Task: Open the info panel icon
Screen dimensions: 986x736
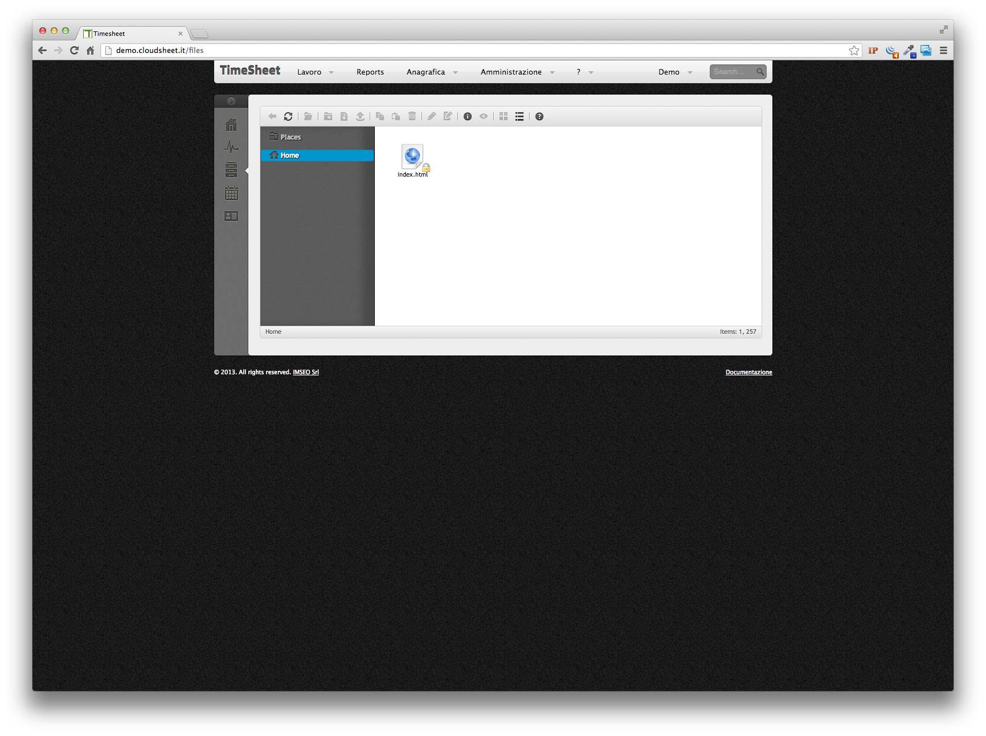Action: point(468,116)
